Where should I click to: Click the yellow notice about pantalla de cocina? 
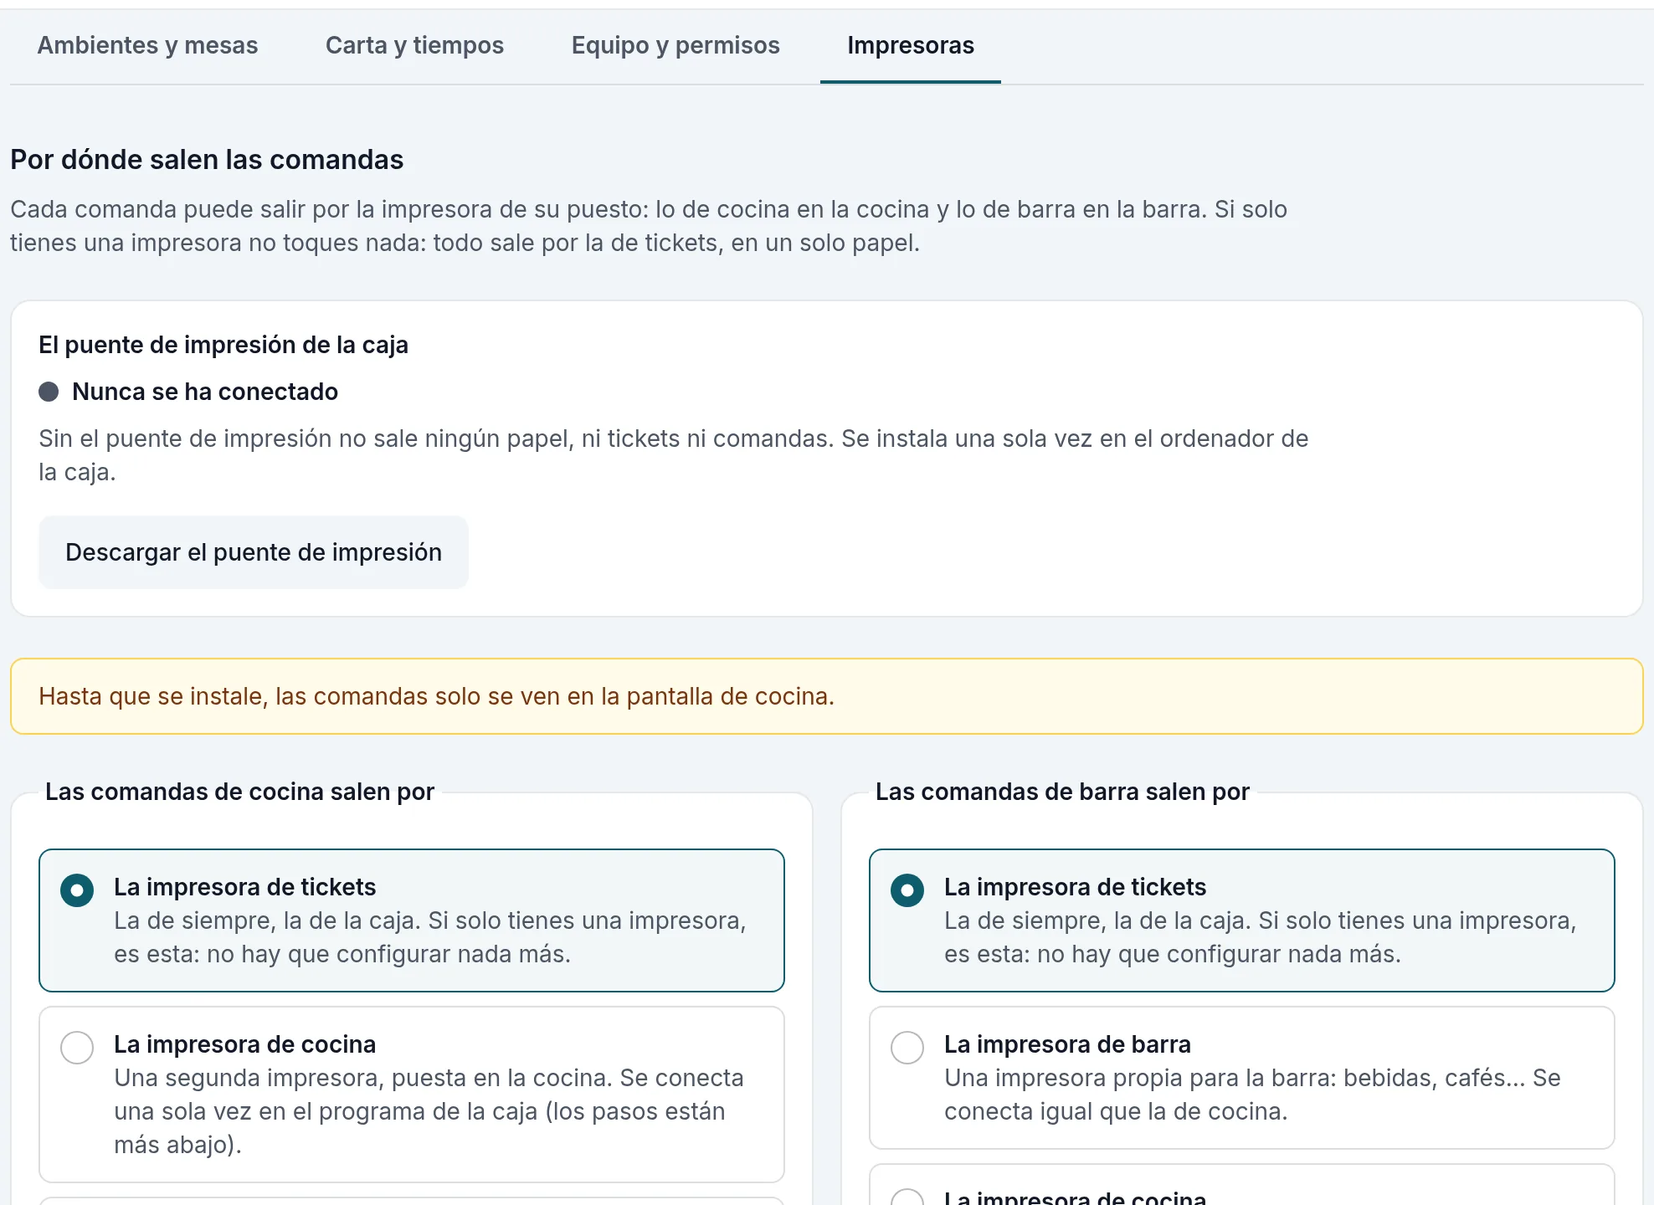pyautogui.click(x=827, y=696)
